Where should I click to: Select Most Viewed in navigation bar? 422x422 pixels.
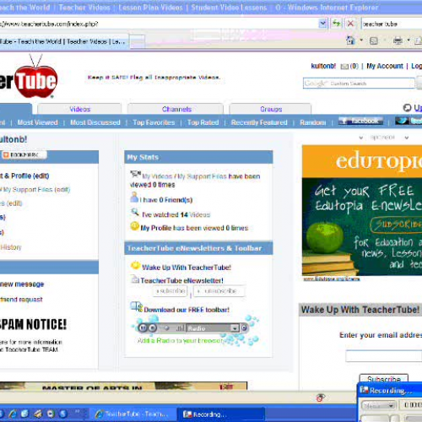[37, 122]
